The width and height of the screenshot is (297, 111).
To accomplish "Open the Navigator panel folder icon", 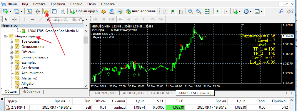I will [46, 11].
